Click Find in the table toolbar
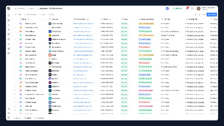 (51, 14)
